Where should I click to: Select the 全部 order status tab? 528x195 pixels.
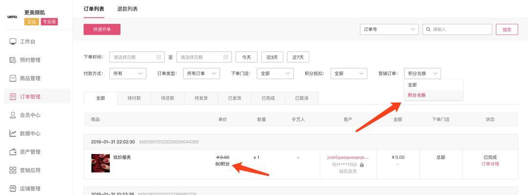100,98
